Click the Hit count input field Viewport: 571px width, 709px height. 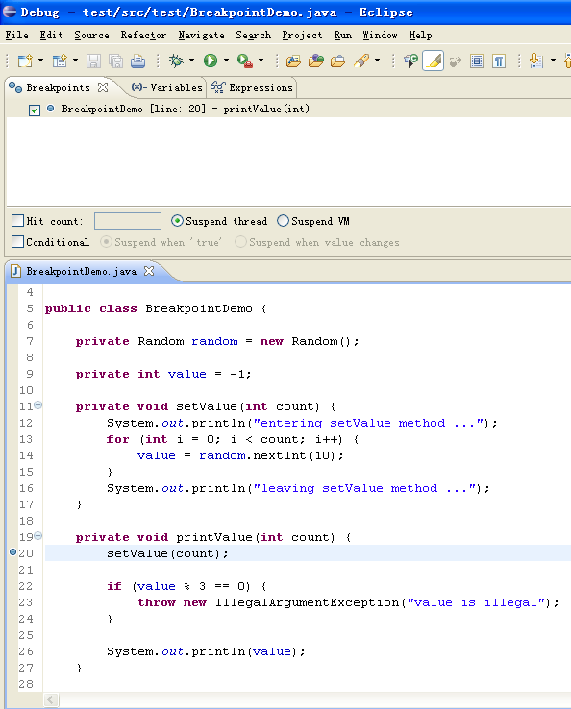pyautogui.click(x=128, y=221)
